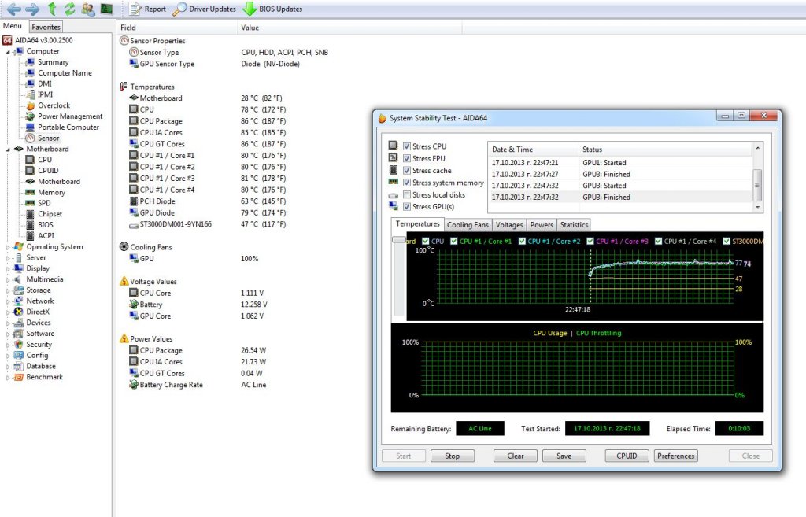This screenshot has height=517, width=806.
Task: Switch to the Cooling Fans tab
Action: [x=468, y=225]
